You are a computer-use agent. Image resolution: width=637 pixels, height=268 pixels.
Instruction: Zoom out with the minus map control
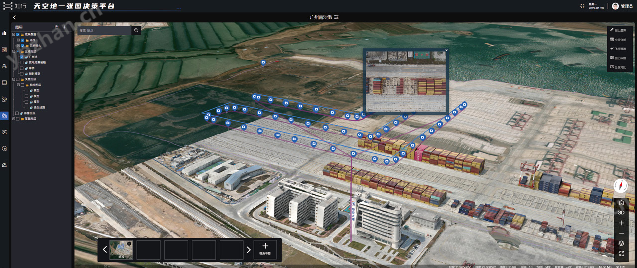pyautogui.click(x=621, y=233)
